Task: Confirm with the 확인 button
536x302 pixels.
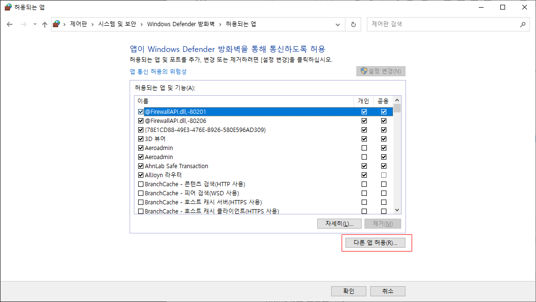Action: (349, 291)
